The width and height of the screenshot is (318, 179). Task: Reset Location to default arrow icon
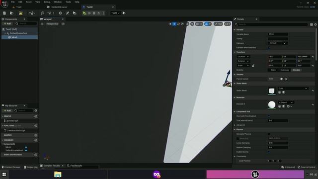pos(313,57)
